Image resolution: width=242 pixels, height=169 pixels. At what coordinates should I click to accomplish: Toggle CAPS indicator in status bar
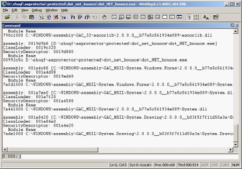click(x=225, y=165)
